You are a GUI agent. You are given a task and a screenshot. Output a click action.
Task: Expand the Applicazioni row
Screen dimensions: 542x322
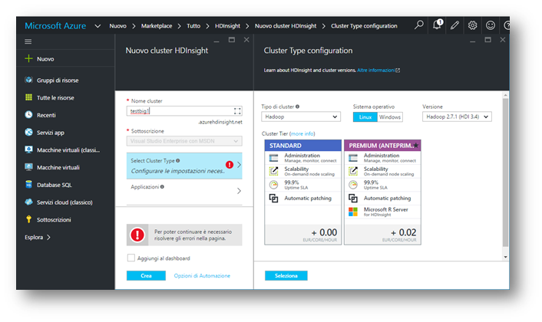tap(184, 190)
